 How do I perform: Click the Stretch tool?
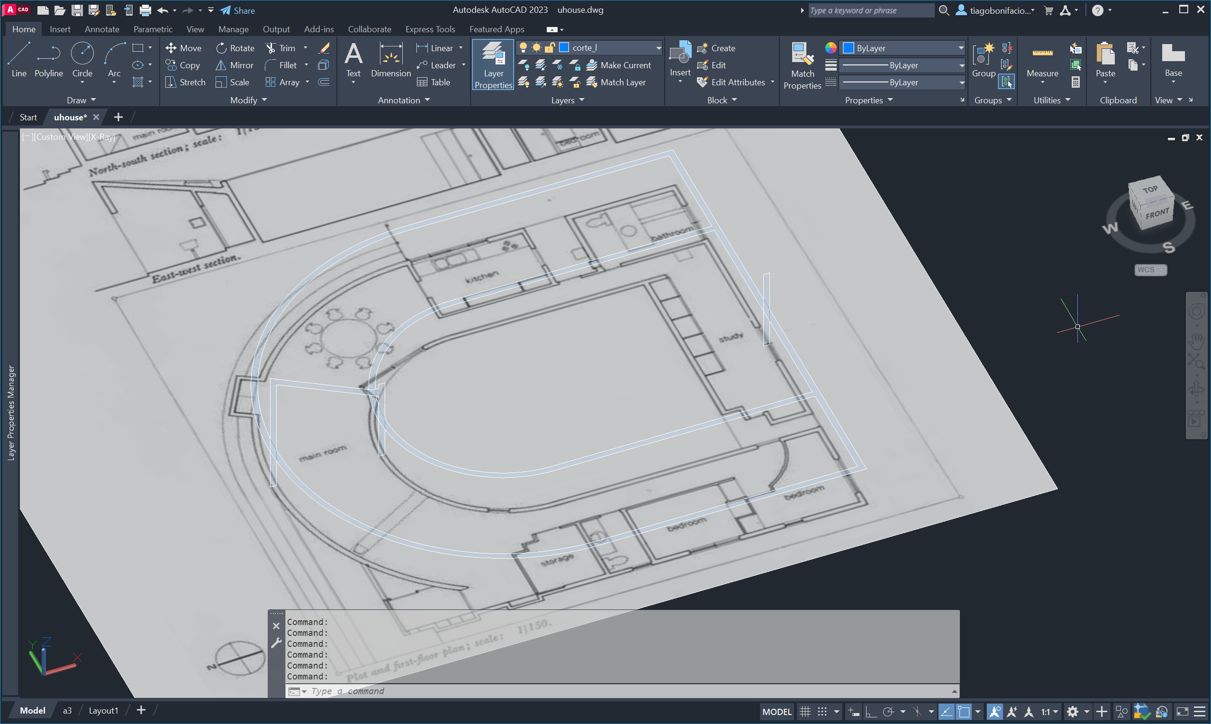point(185,82)
